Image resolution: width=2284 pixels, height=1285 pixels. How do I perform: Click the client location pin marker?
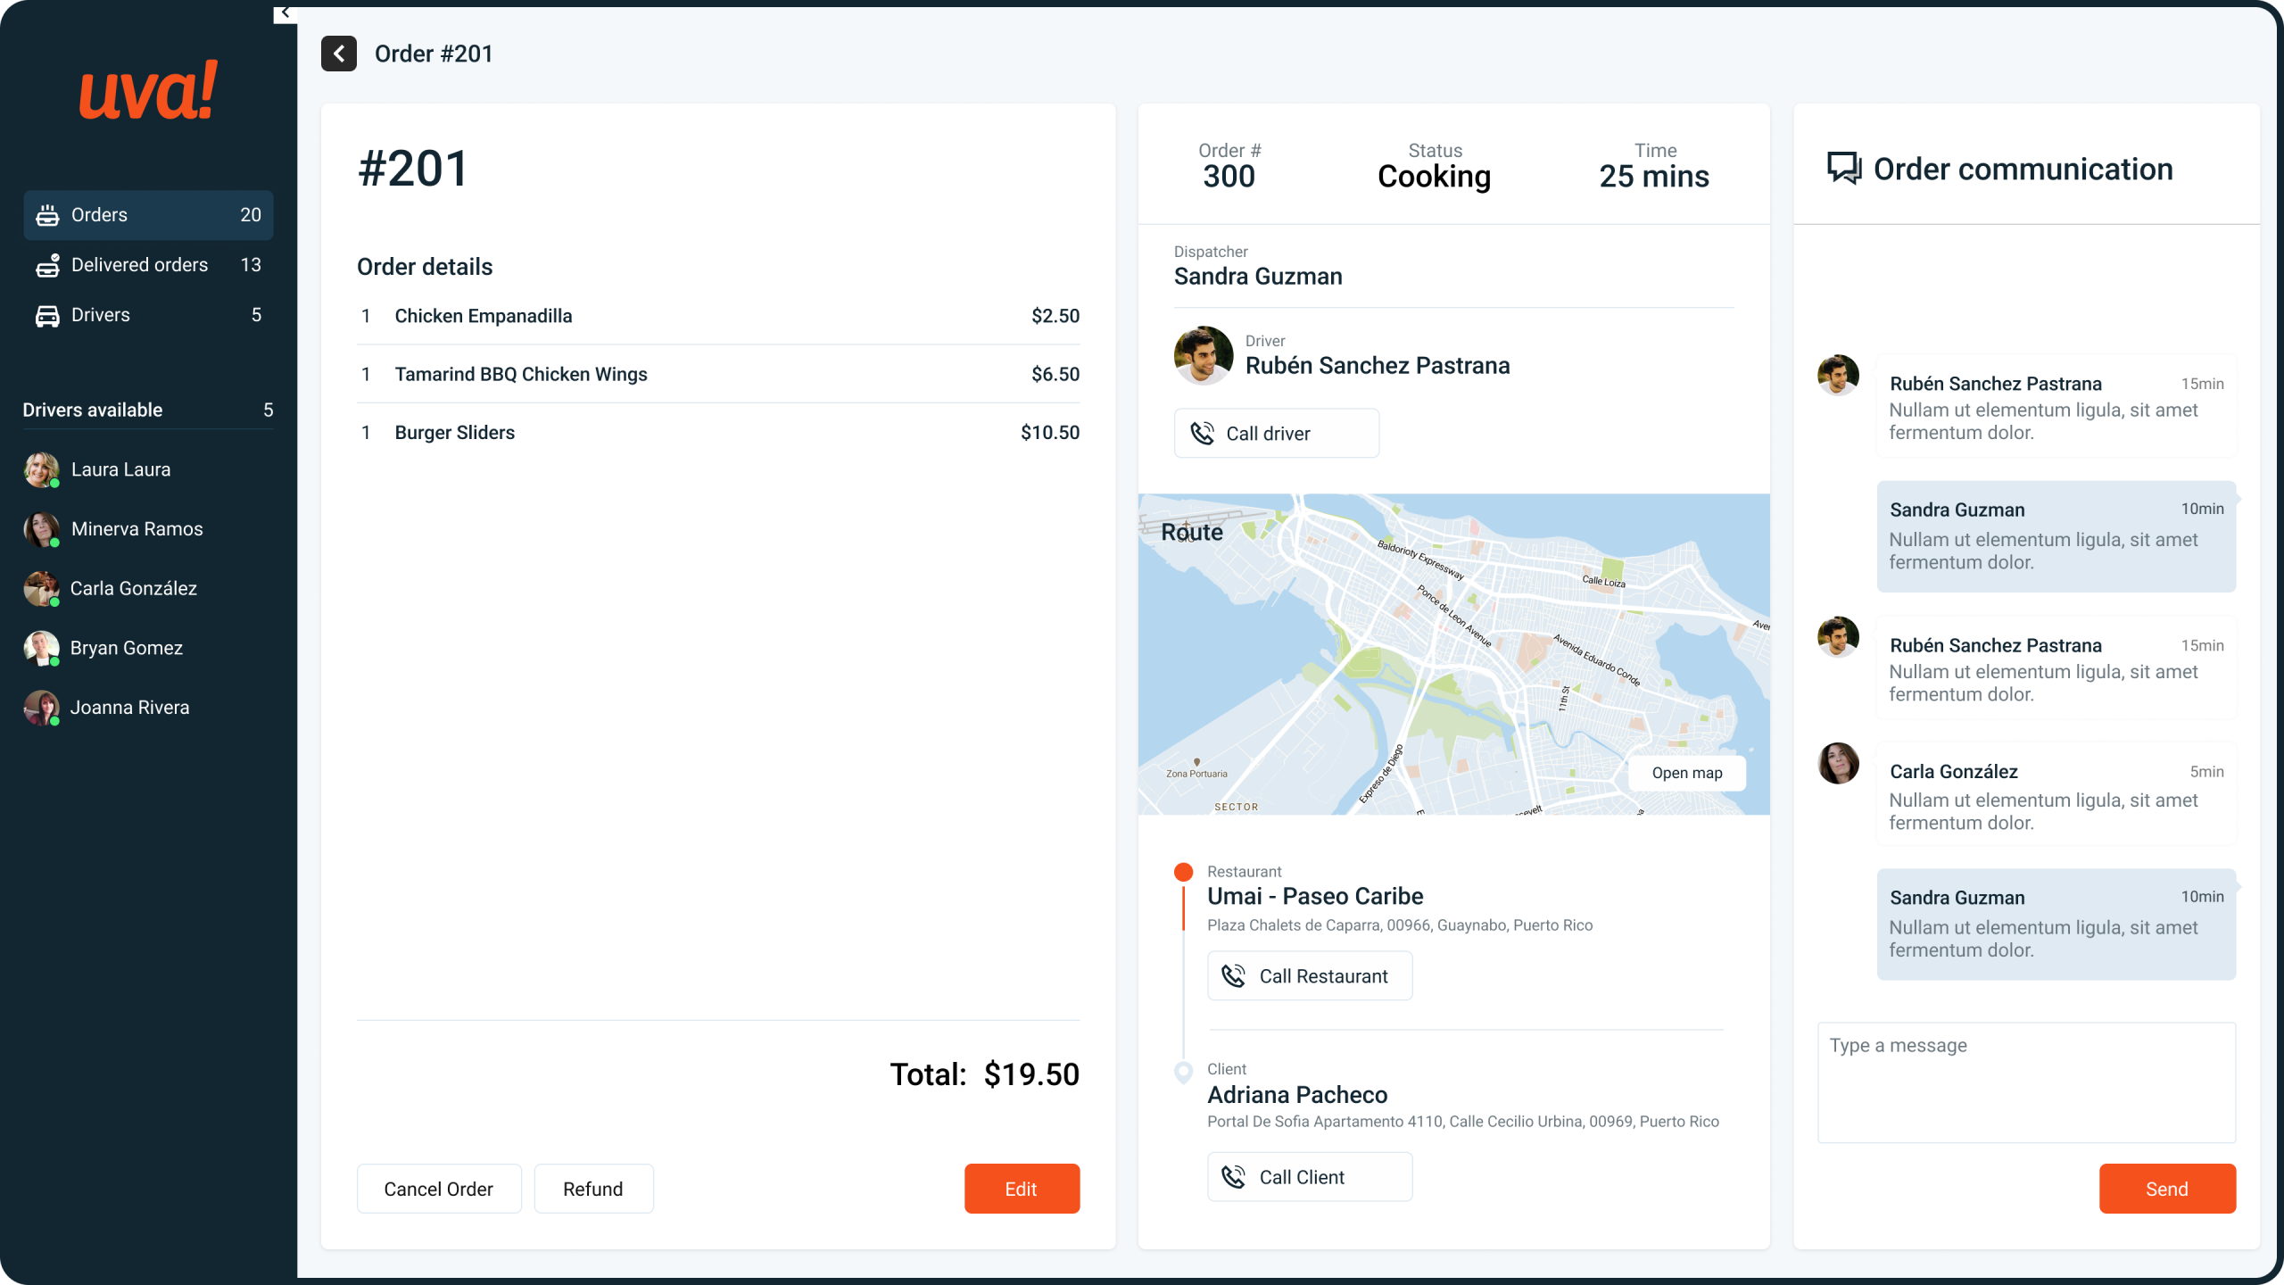click(x=1183, y=1071)
